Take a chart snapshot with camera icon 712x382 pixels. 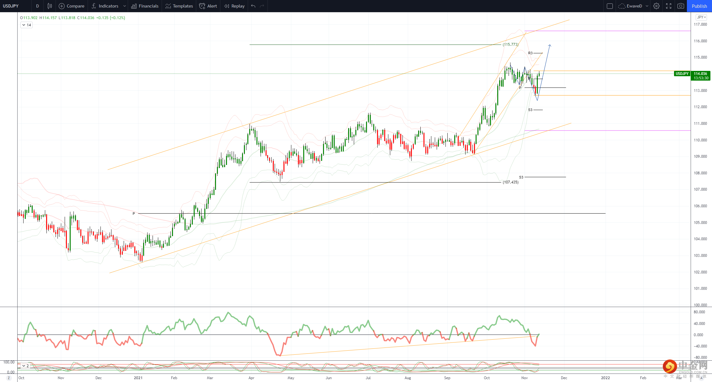tap(681, 6)
